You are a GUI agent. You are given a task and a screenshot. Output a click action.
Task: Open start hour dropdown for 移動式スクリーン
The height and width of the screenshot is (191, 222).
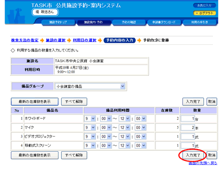click(90, 146)
